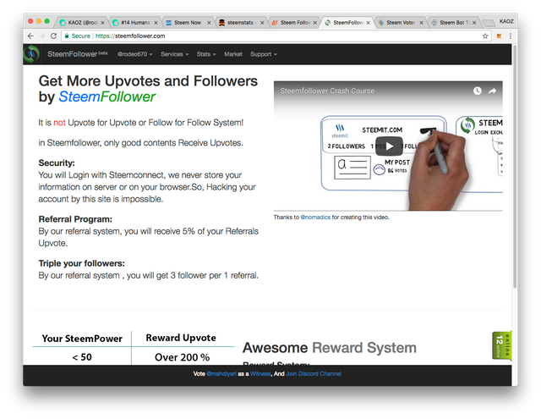Open a new browser tab button
The width and height of the screenshot is (541, 419).
tap(489, 23)
